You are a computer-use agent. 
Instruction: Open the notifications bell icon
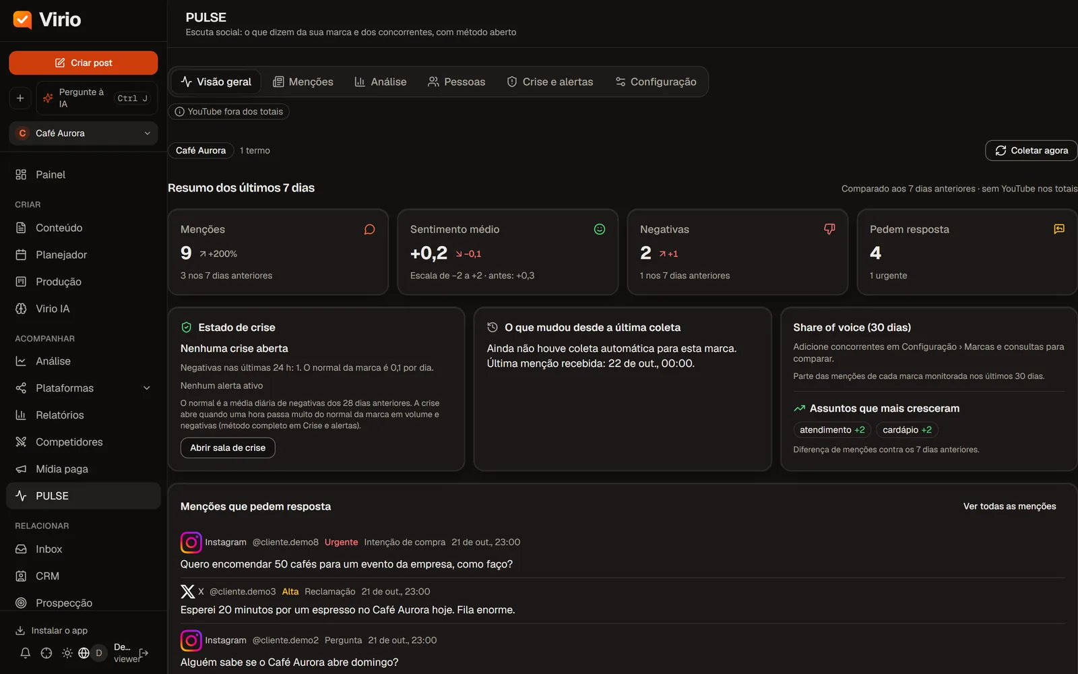pyautogui.click(x=25, y=653)
